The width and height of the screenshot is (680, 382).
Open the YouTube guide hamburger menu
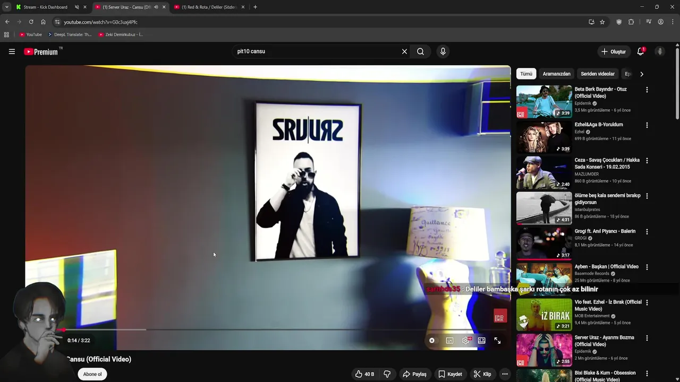12,51
